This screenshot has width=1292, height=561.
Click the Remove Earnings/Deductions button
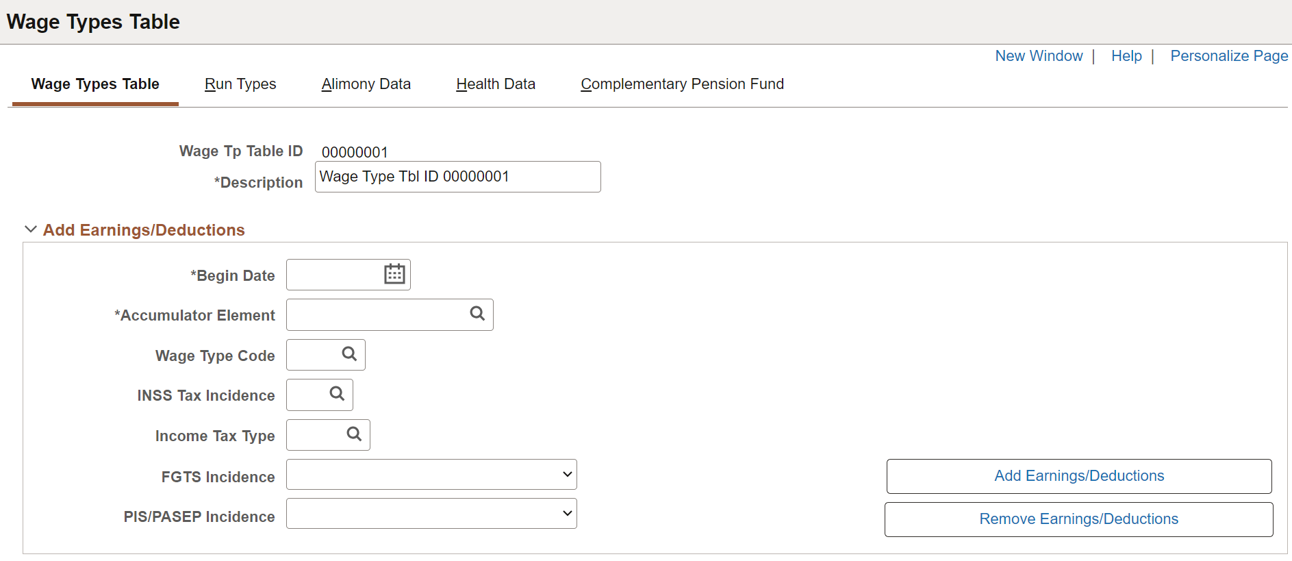click(1079, 519)
